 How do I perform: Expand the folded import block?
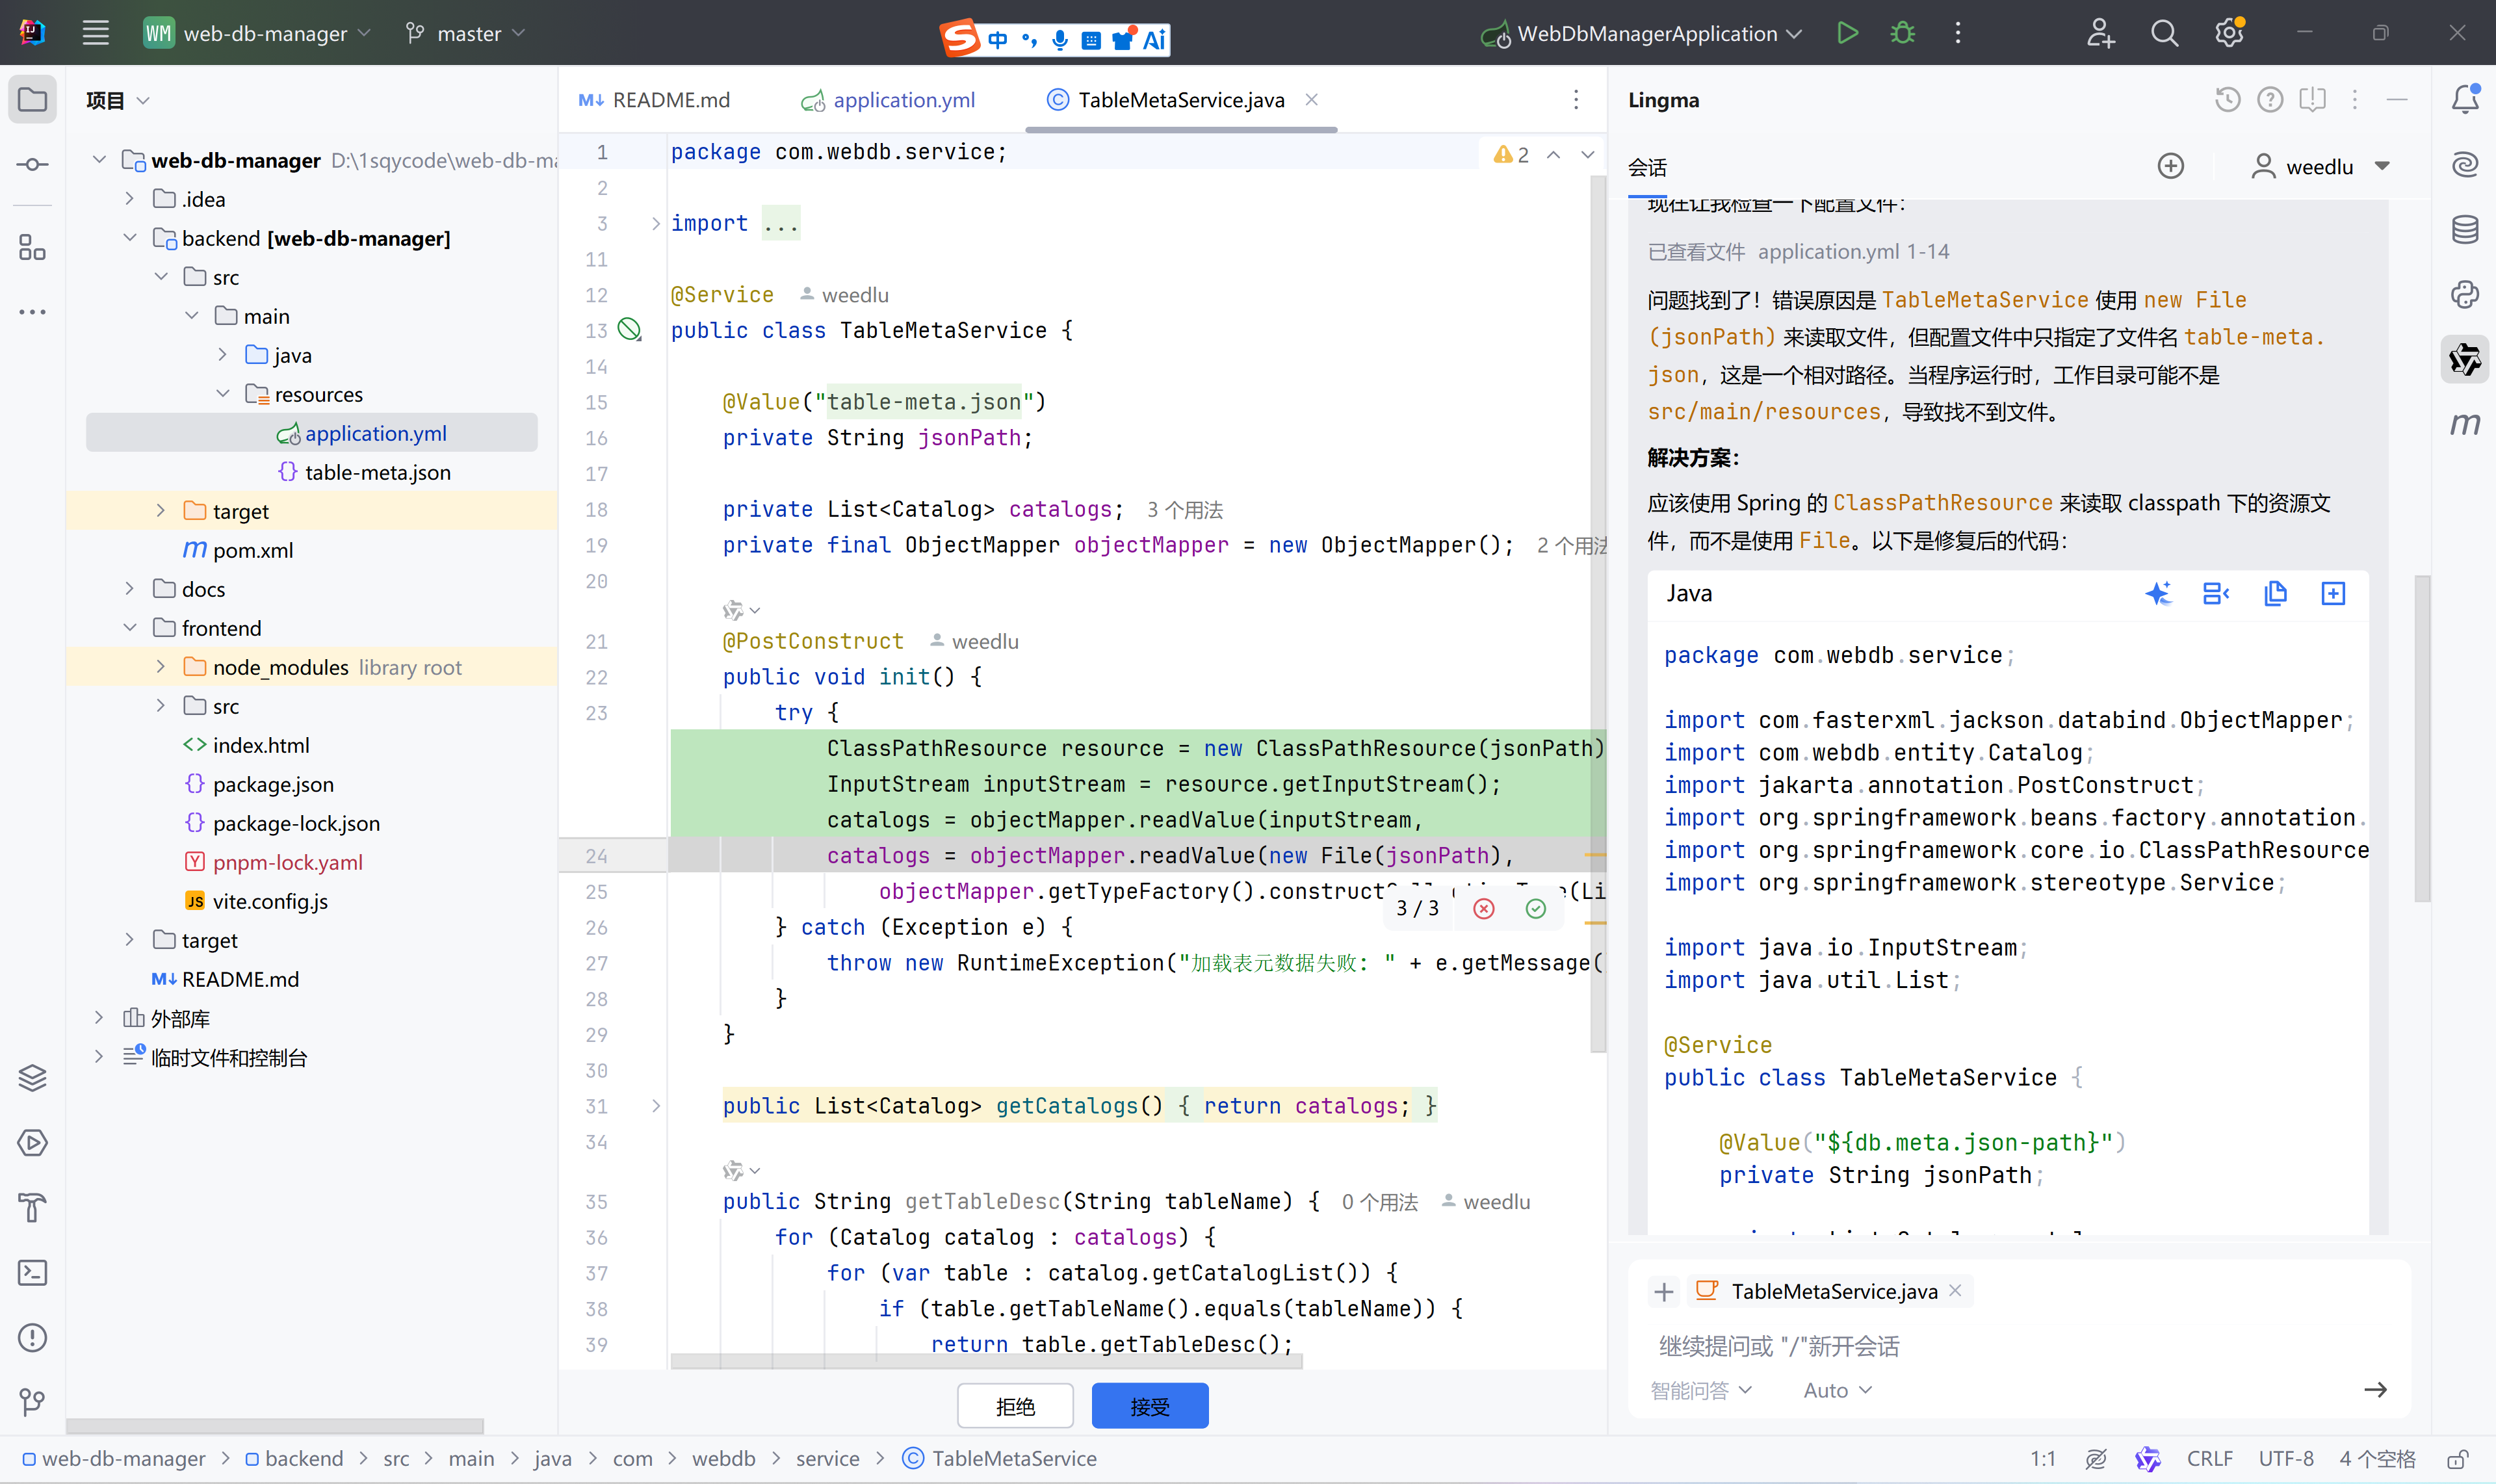656,223
